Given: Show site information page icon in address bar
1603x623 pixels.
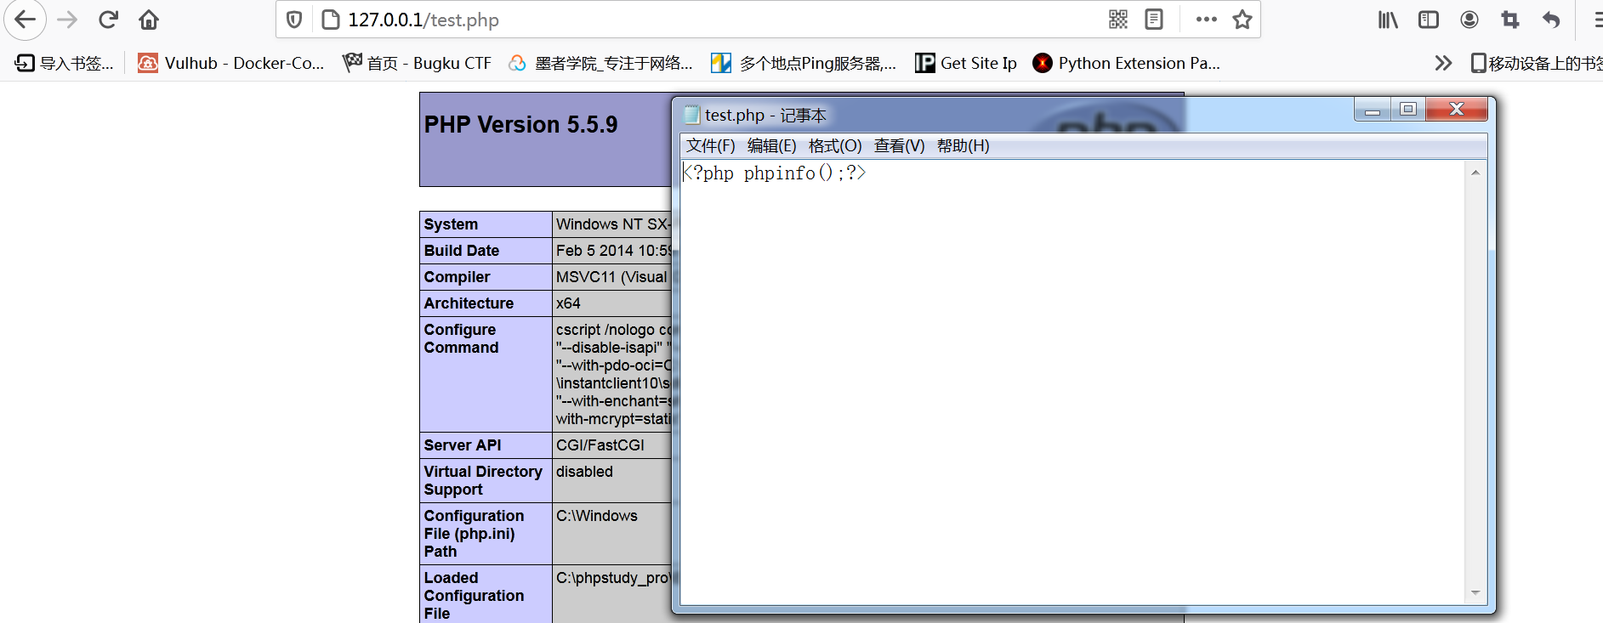Looking at the screenshot, I should coord(331,20).
